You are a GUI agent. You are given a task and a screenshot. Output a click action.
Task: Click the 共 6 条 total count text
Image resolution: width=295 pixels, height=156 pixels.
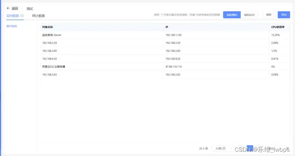(203, 149)
